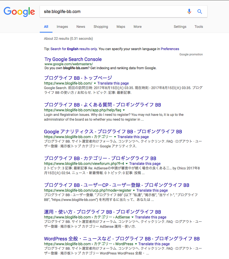Viewport: 229px width, 259px height.
Task: Click the 'Google promotion' label
Action: (x=191, y=54)
